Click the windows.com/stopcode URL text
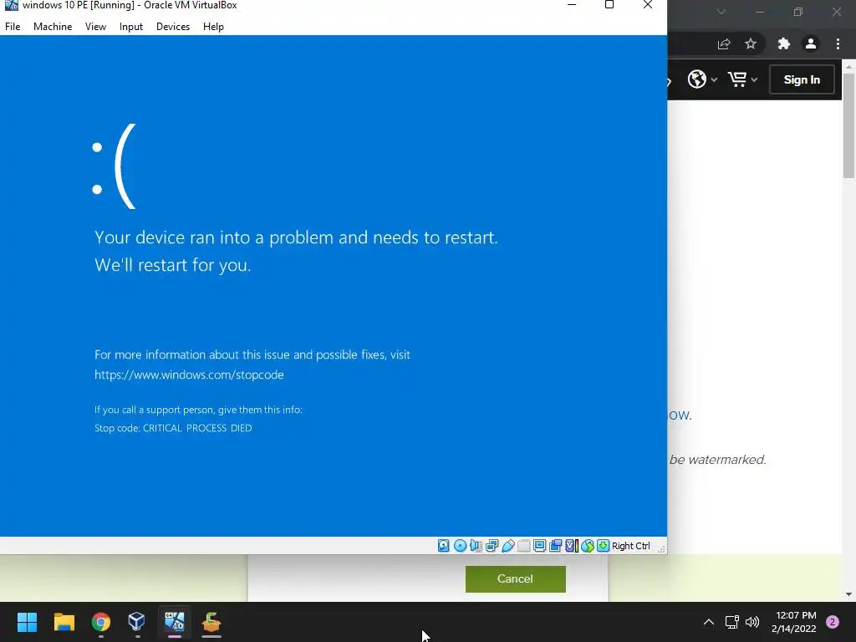The height and width of the screenshot is (642, 856). (189, 374)
